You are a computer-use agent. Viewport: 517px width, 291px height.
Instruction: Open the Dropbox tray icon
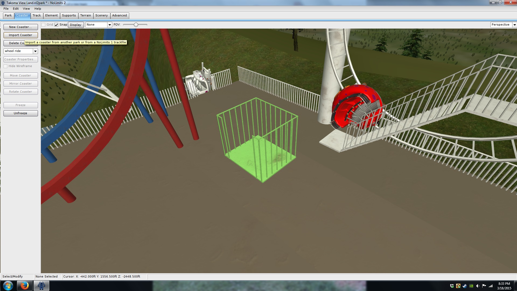pyautogui.click(x=452, y=286)
